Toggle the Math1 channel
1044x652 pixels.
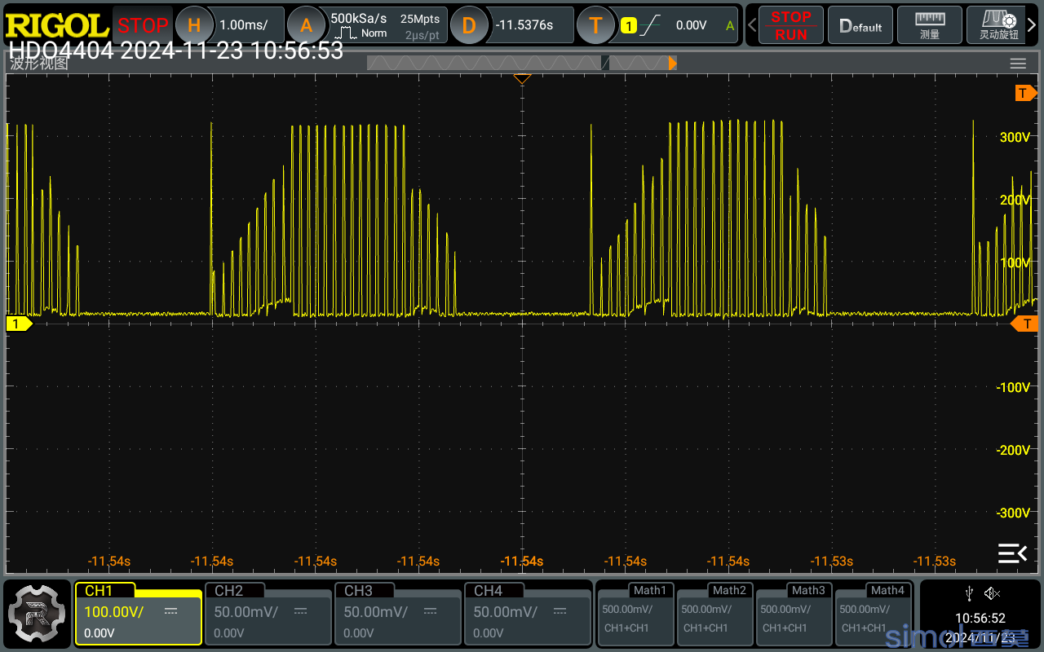(636, 615)
